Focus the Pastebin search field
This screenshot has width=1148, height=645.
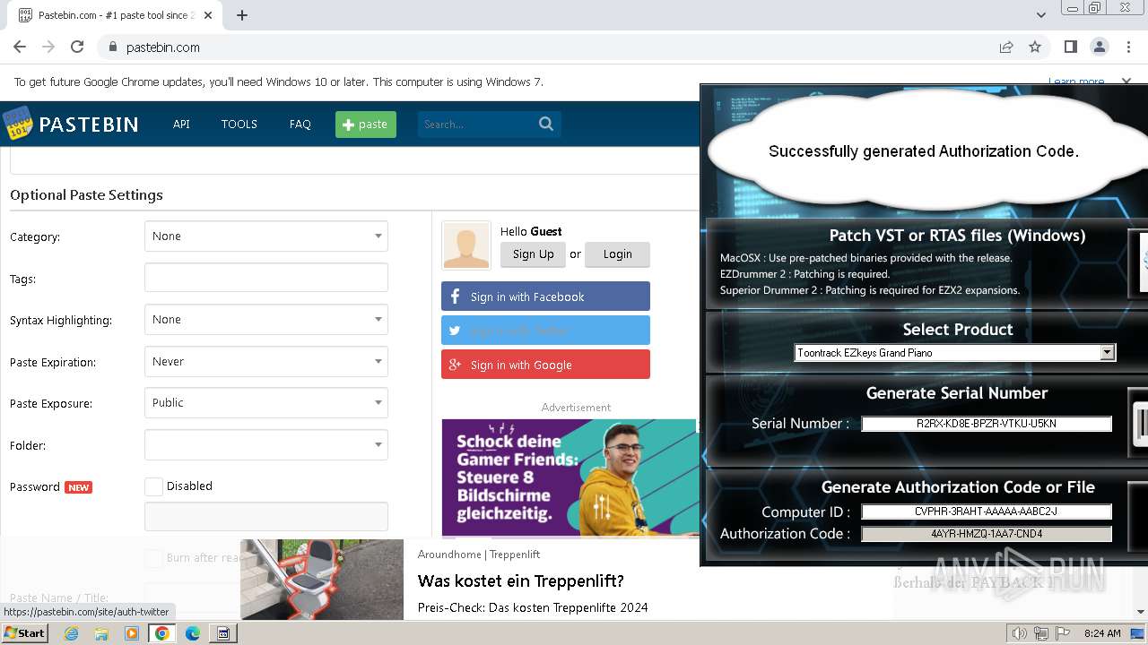click(477, 125)
